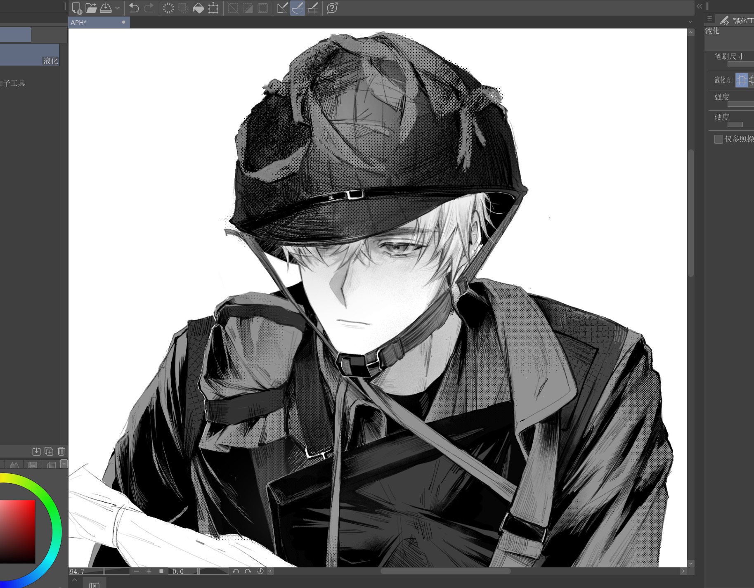This screenshot has height=588, width=754.
Task: Switch to the Color History filmstrip tab
Action: 33,465
